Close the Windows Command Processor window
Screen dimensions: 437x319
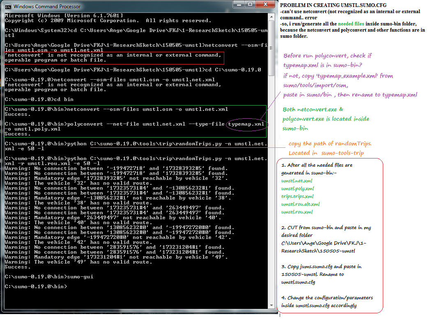pyautogui.click(x=265, y=5)
